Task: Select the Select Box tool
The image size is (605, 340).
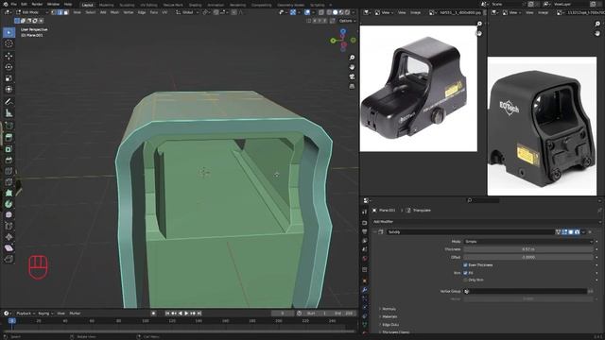Action: pos(9,32)
